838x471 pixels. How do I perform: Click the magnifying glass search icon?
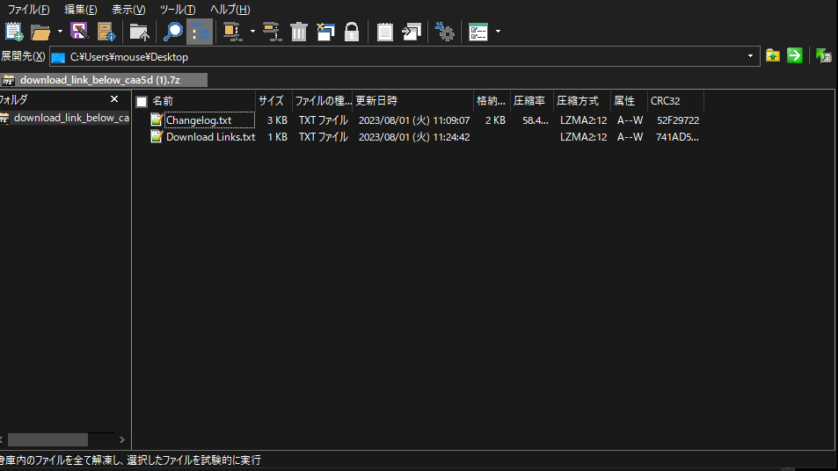(x=174, y=33)
